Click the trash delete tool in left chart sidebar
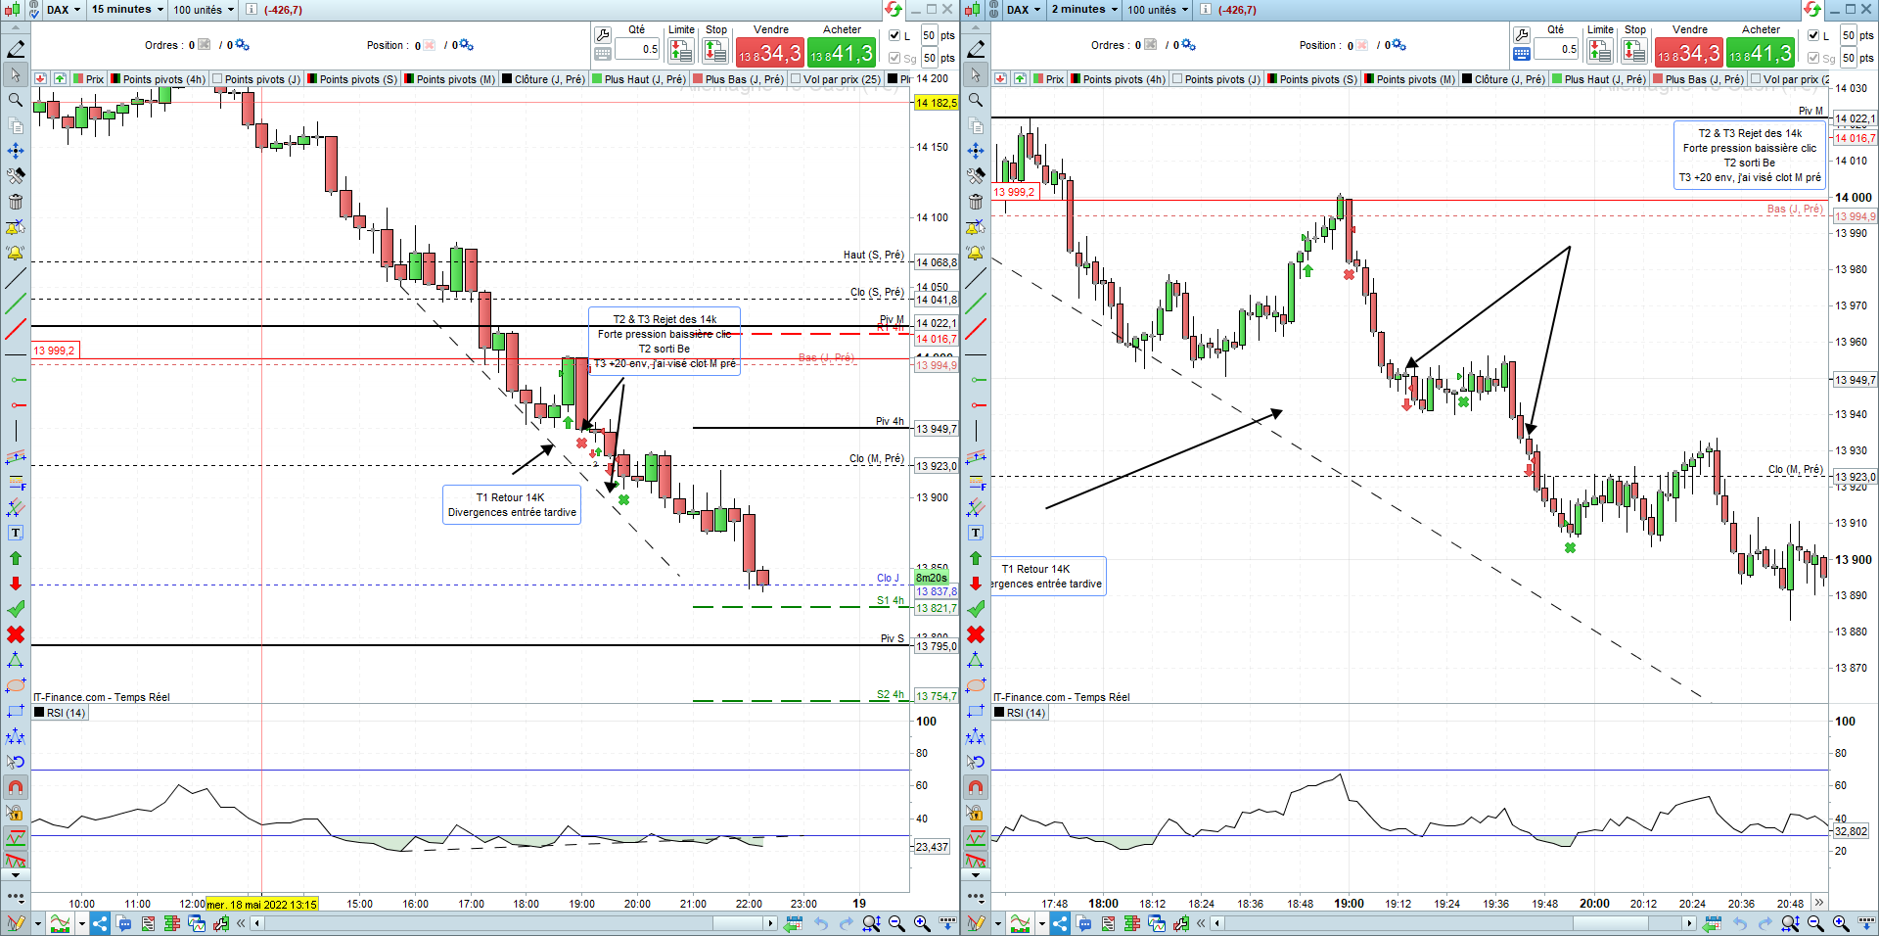The width and height of the screenshot is (1879, 936). (x=16, y=202)
